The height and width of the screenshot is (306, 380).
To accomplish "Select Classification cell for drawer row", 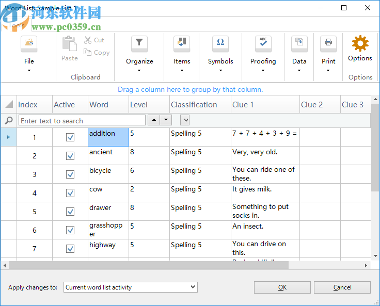I will [x=200, y=211].
